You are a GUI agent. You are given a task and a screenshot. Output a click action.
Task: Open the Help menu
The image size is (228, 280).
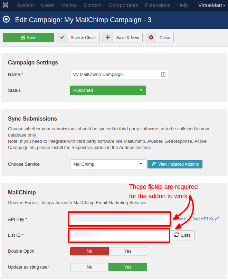click(182, 5)
